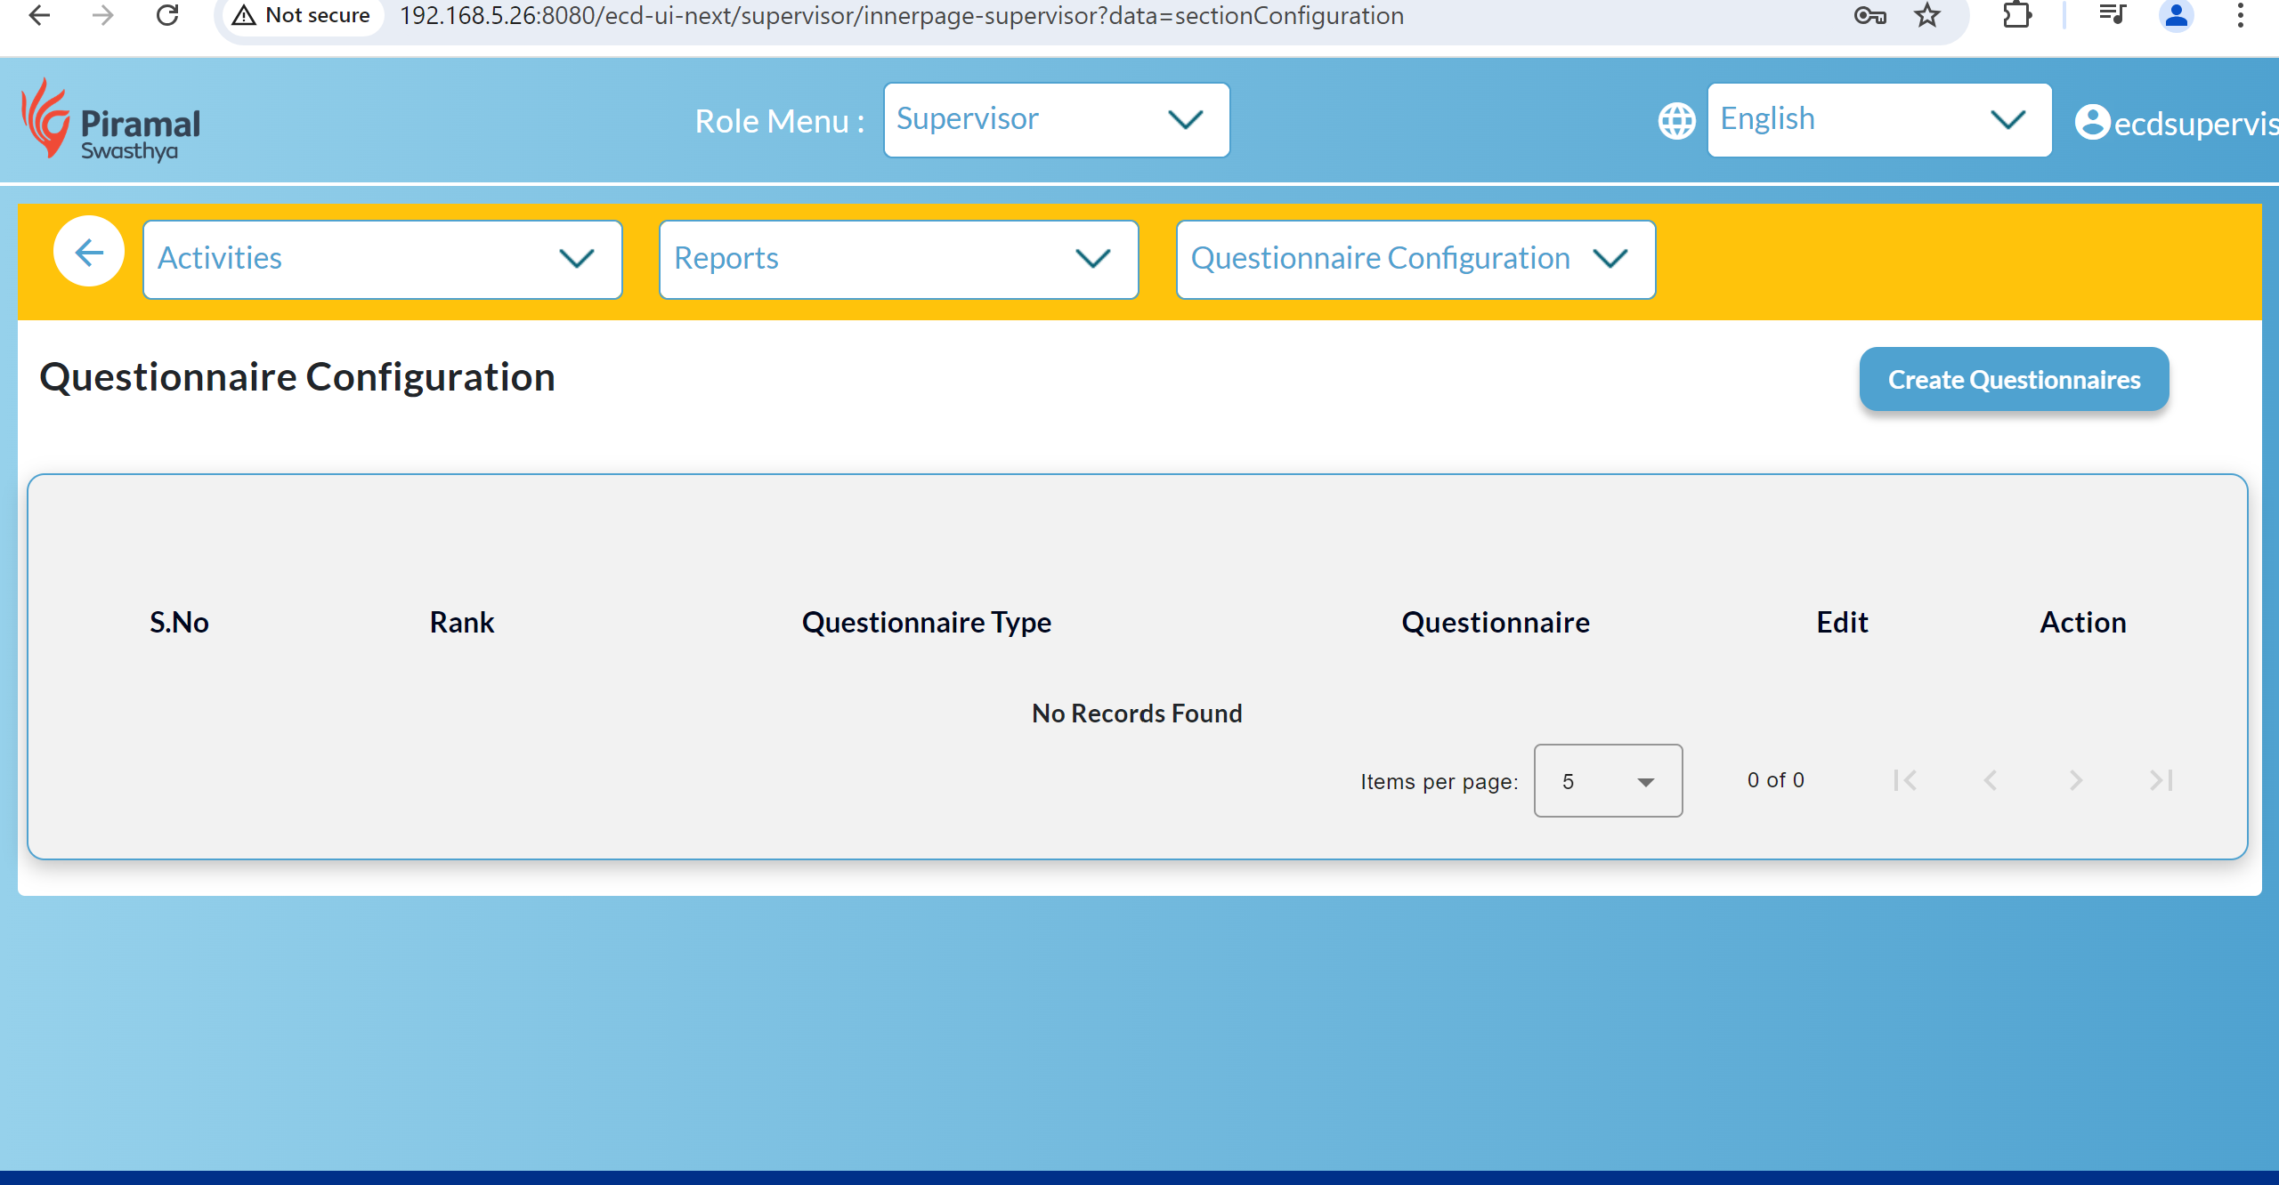2279x1185 pixels.
Task: Click the globe language icon
Action: [1676, 121]
